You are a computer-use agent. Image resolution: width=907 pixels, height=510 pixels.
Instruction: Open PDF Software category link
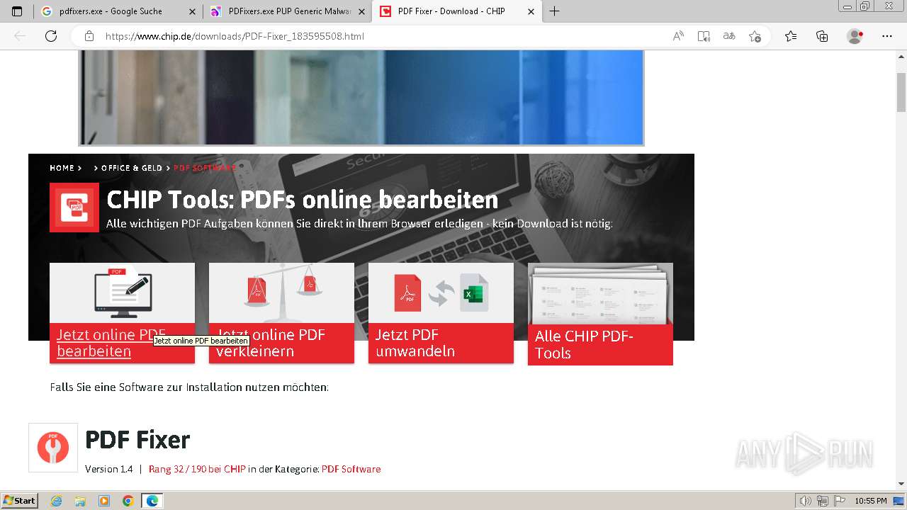[351, 469]
